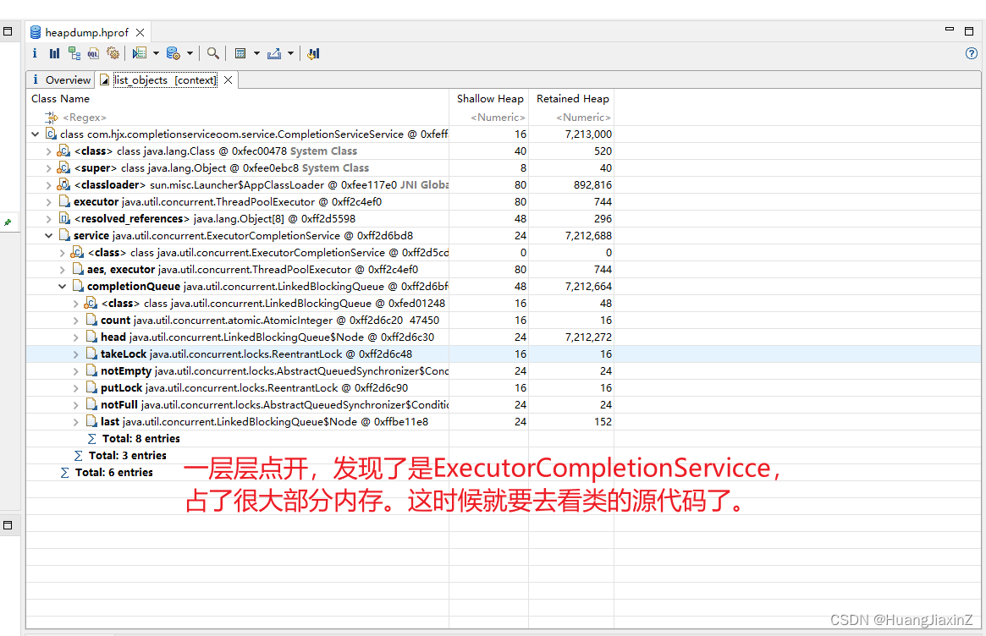Expand the <class> java.lang.Class row

pos(48,151)
